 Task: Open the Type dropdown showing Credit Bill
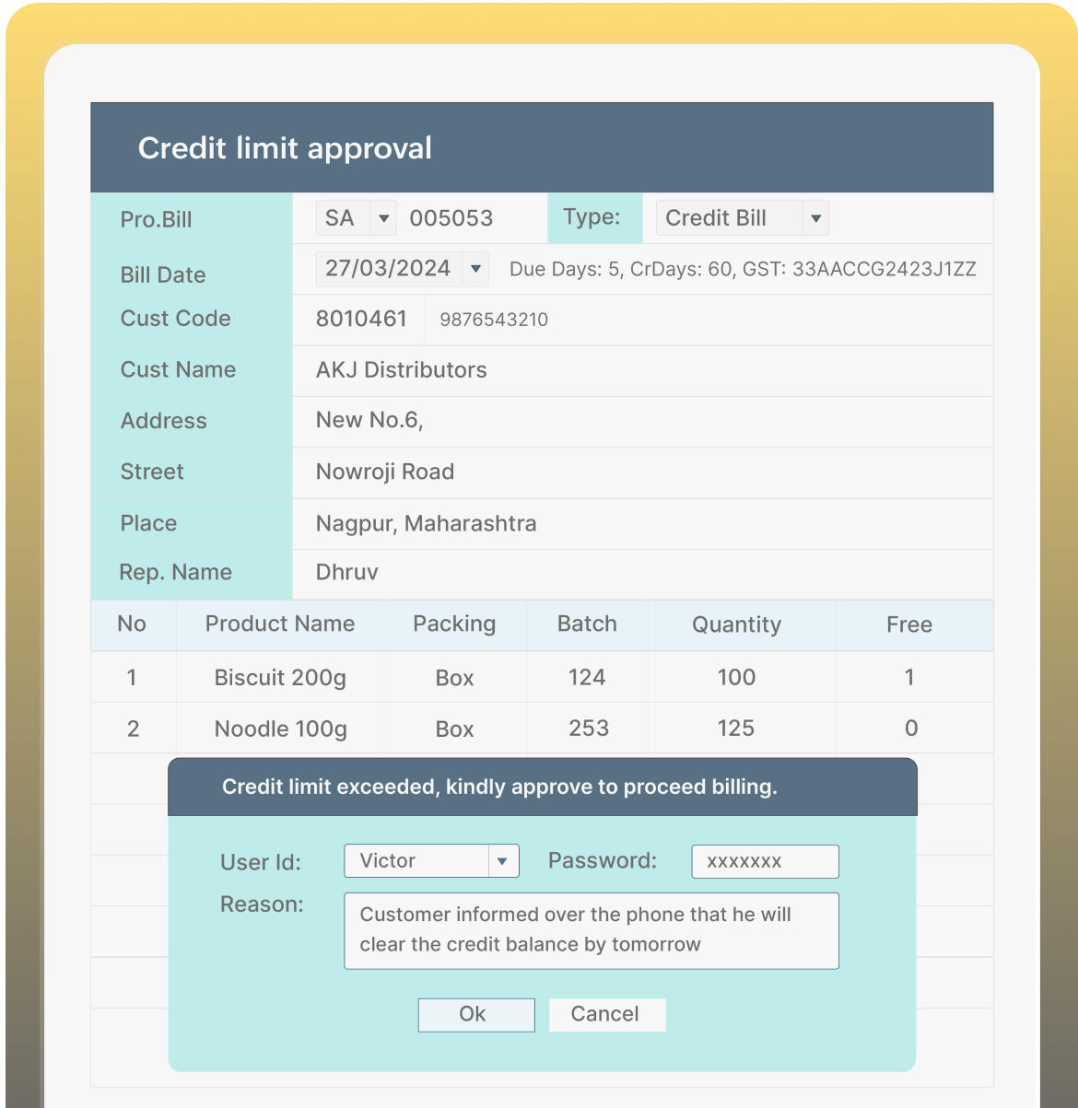pyautogui.click(x=815, y=217)
